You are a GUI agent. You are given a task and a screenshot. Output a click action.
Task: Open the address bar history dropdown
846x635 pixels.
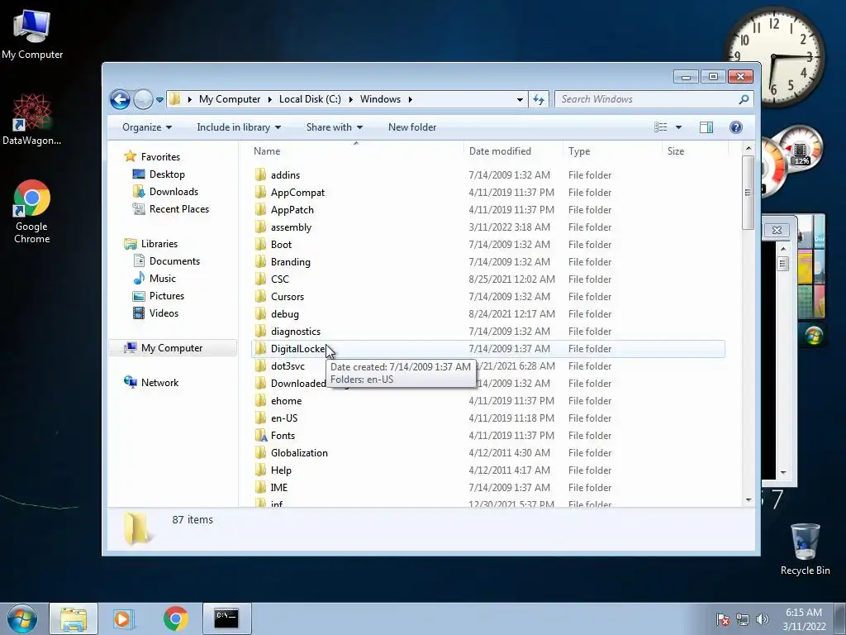pos(520,100)
